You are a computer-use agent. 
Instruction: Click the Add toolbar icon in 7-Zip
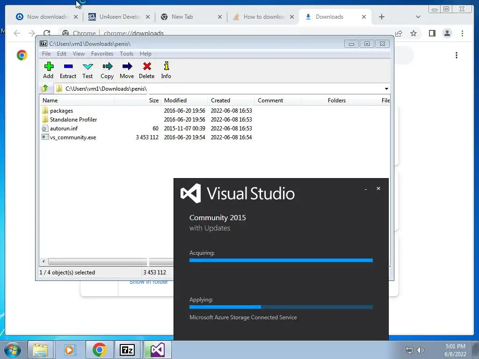coord(48,70)
